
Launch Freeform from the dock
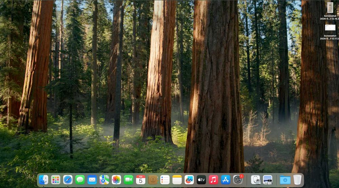(x=189, y=180)
